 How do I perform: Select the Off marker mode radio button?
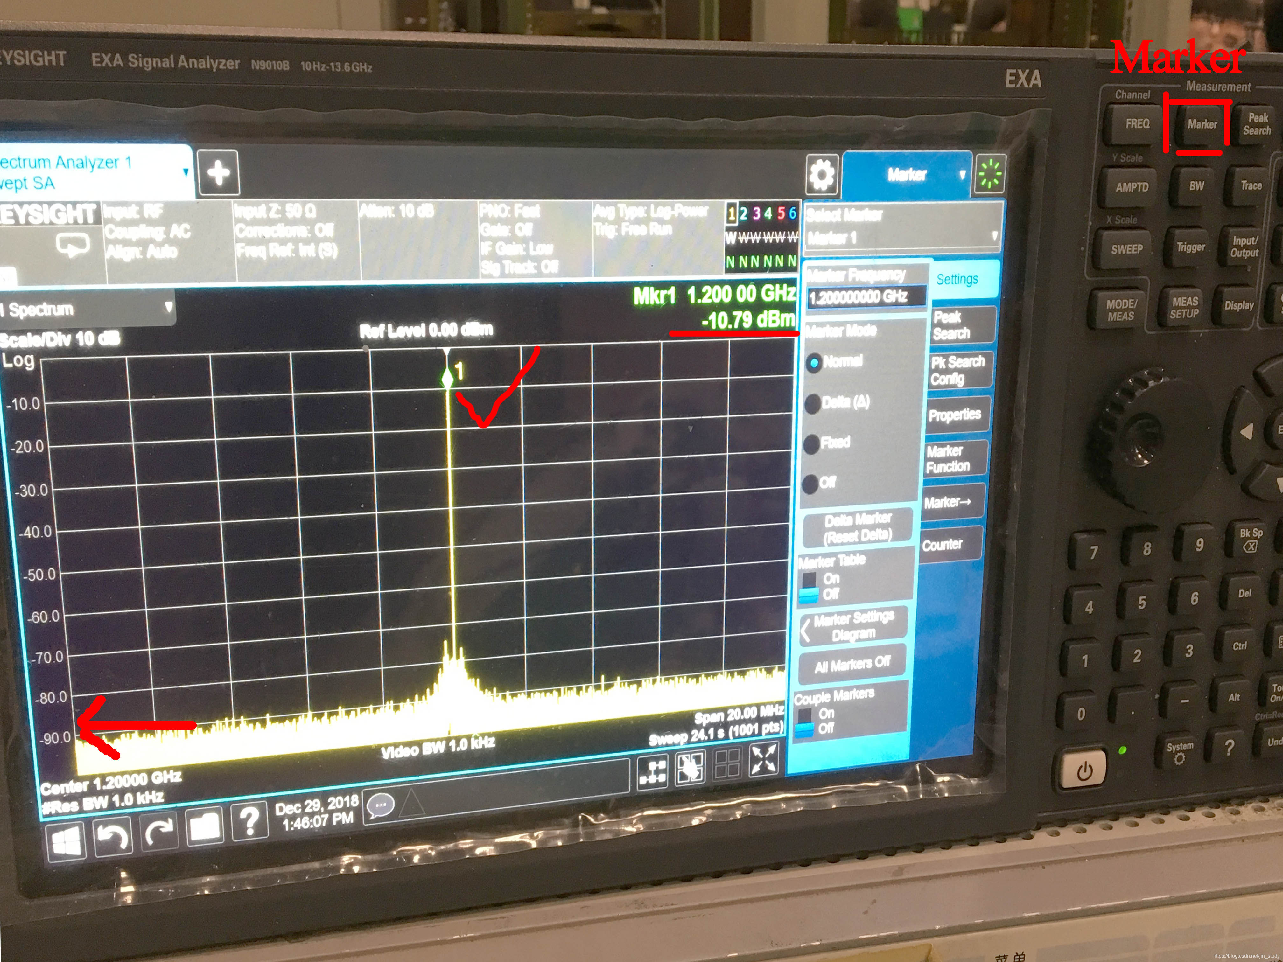point(810,484)
